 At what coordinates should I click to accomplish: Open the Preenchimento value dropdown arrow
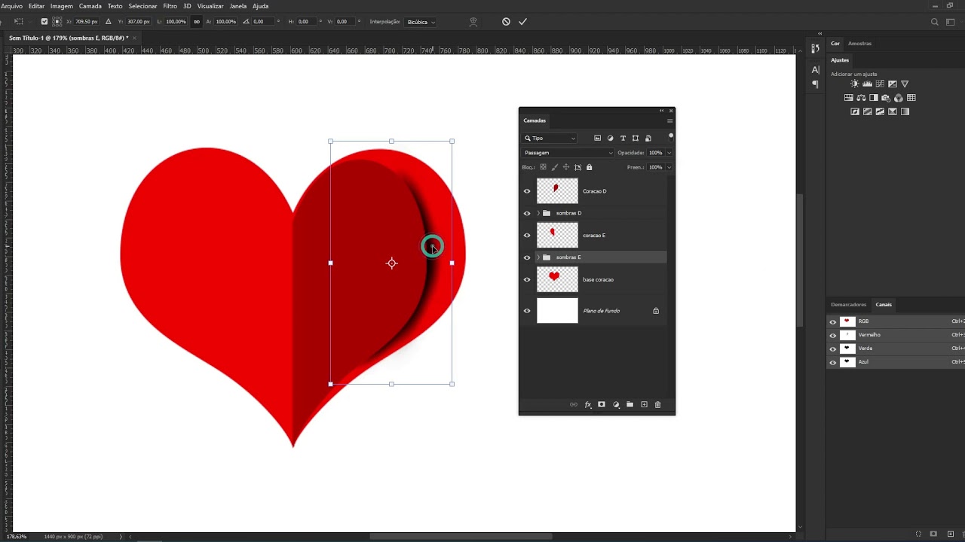click(669, 167)
